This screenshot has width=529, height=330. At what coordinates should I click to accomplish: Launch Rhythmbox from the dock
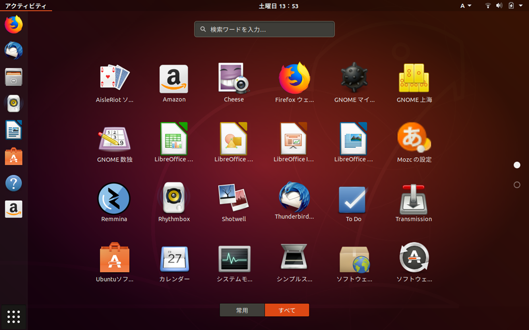tap(13, 104)
